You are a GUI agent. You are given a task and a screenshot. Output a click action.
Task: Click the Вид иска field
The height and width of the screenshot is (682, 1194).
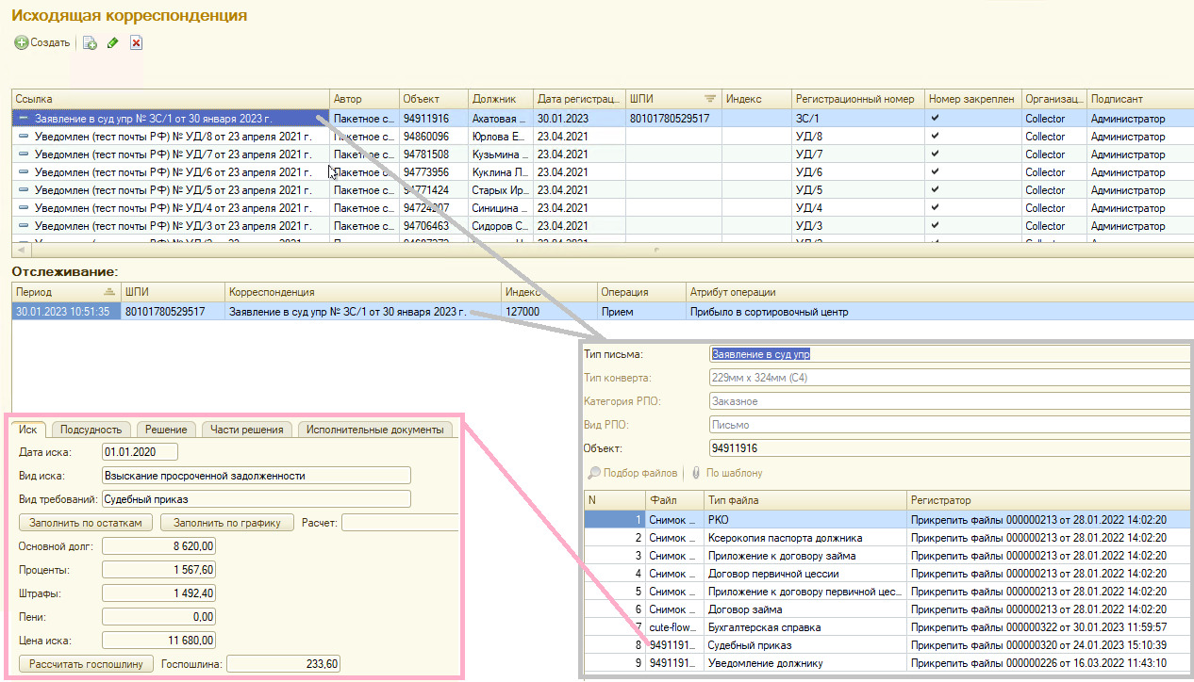coord(257,476)
